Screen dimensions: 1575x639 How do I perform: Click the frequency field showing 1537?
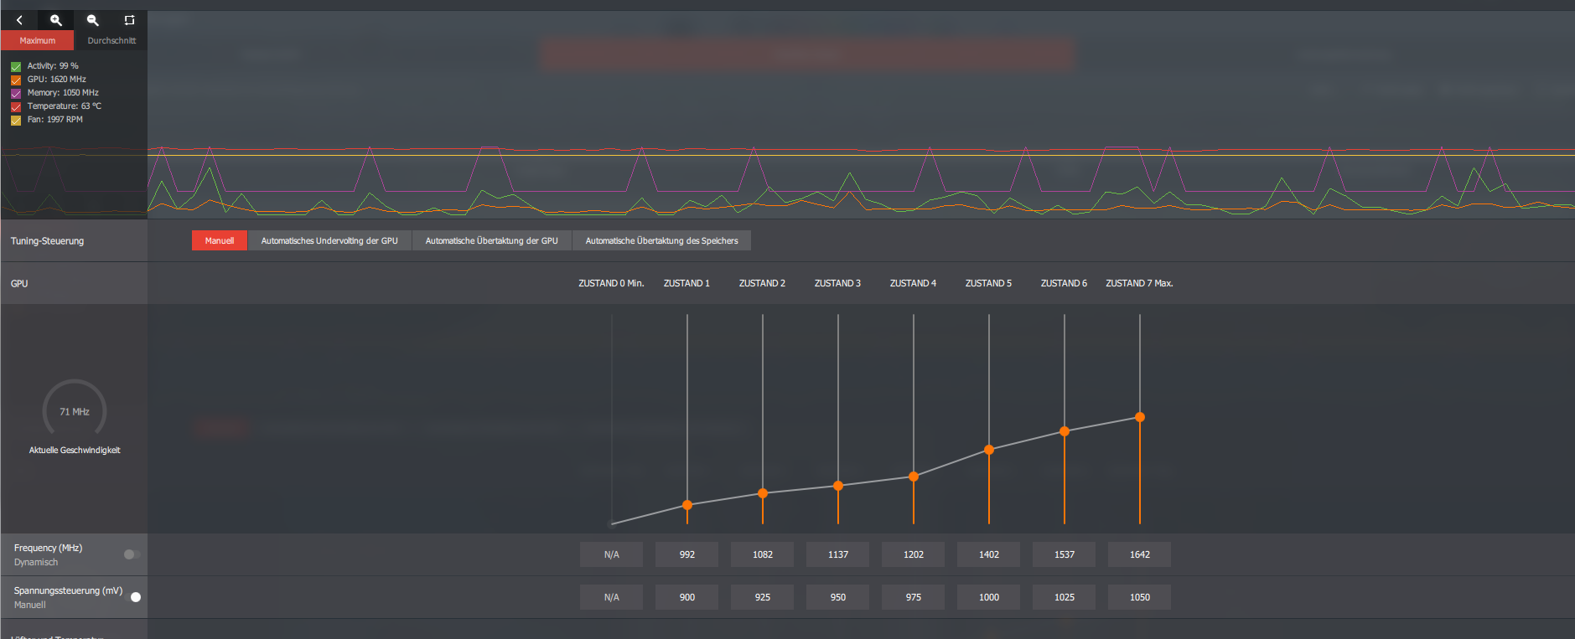[1065, 554]
